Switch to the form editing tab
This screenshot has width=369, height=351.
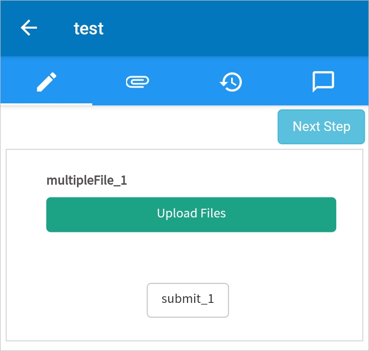click(x=47, y=81)
